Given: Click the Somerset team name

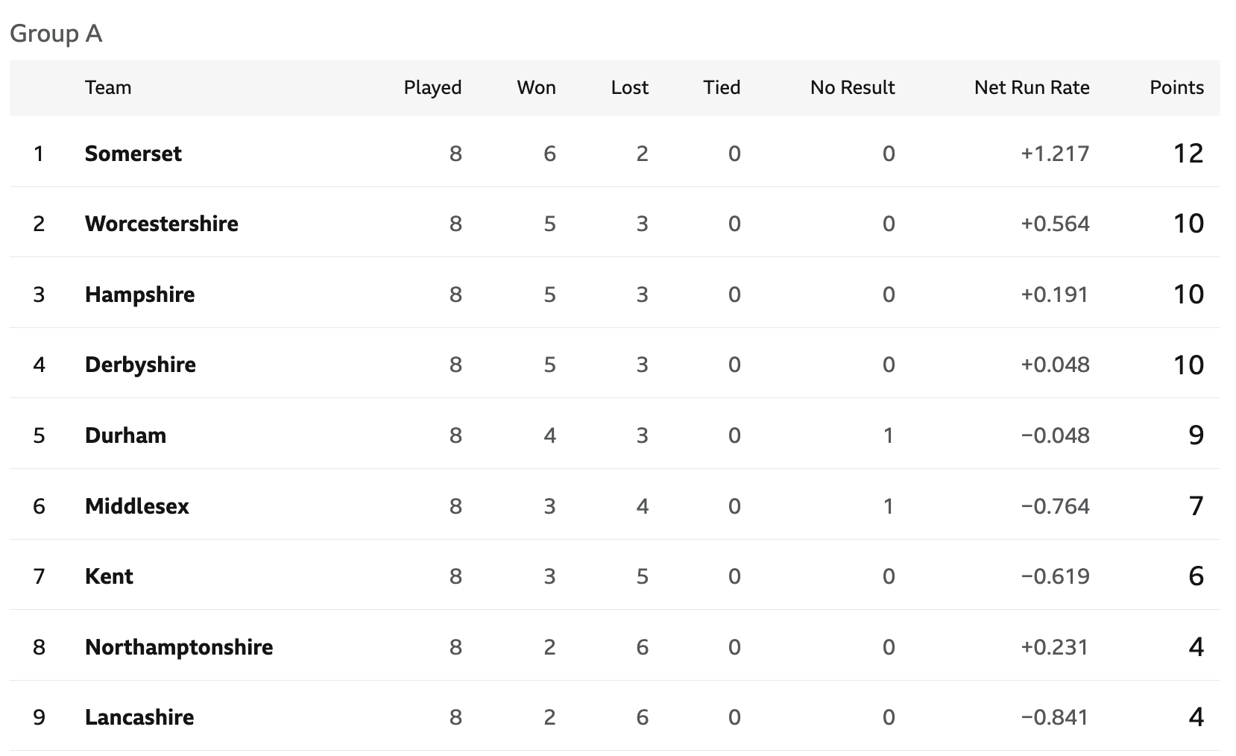Looking at the screenshot, I should pyautogui.click(x=133, y=153).
